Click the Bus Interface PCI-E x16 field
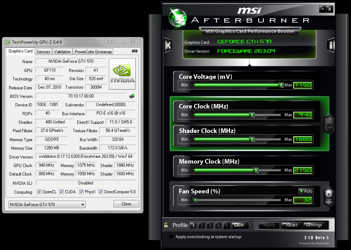This screenshot has height=250, width=351. (111, 113)
